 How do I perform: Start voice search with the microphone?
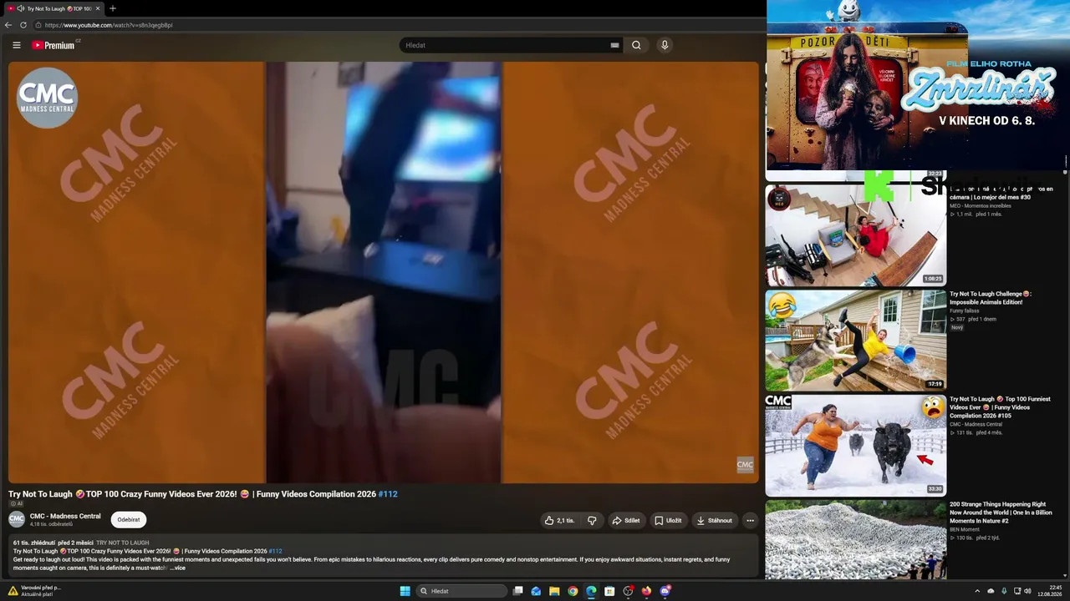pos(665,45)
